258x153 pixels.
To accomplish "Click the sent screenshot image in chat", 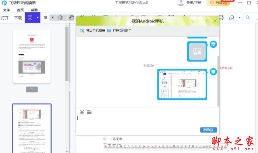I will pyautogui.click(x=182, y=84).
